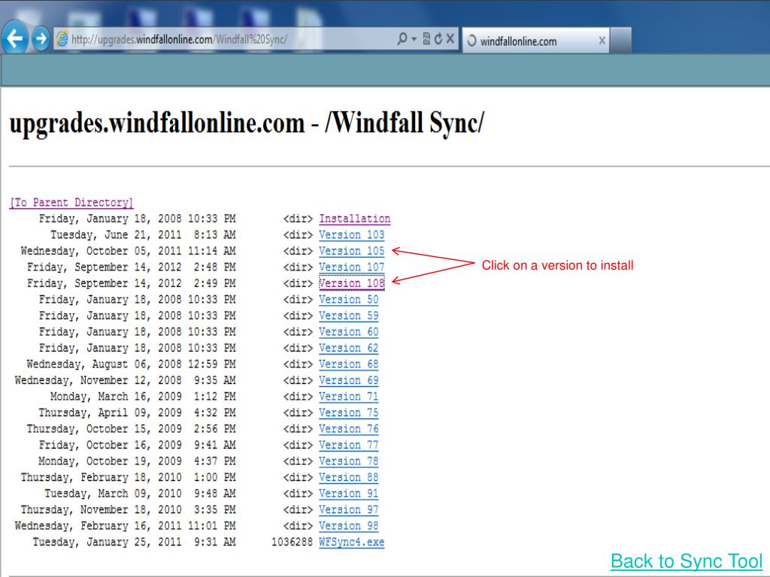Open the Version 98 folder link

coord(349,527)
